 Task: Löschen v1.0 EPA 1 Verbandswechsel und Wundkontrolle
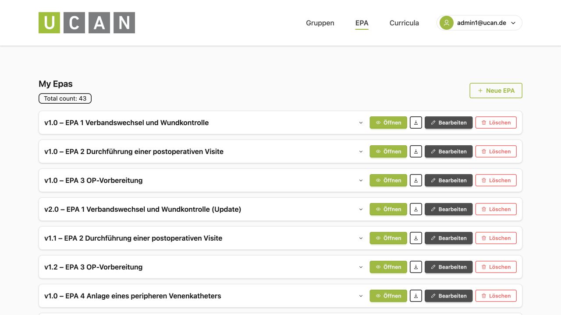coord(496,122)
